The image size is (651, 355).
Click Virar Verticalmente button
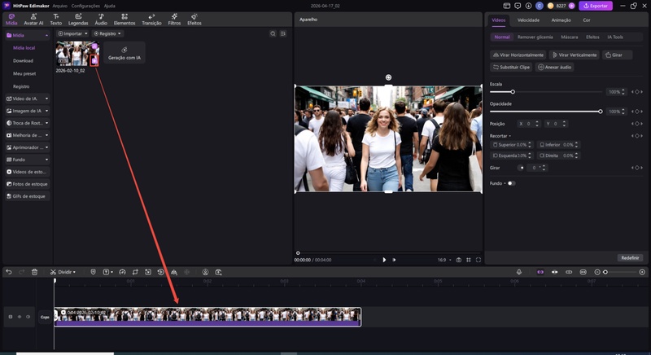(x=574, y=55)
